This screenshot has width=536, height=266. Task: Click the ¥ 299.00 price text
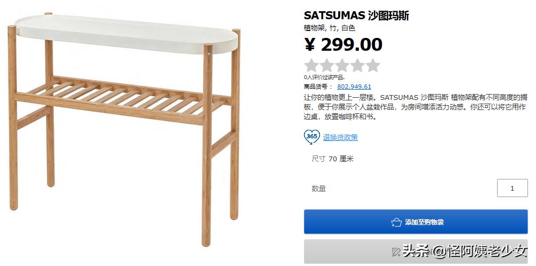click(x=343, y=44)
